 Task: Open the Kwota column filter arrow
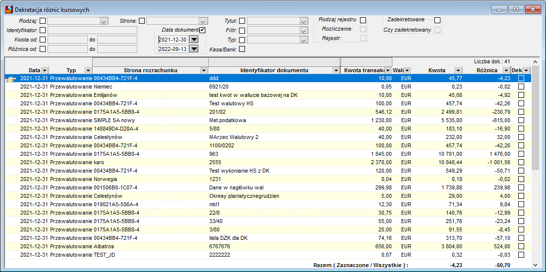point(458,71)
